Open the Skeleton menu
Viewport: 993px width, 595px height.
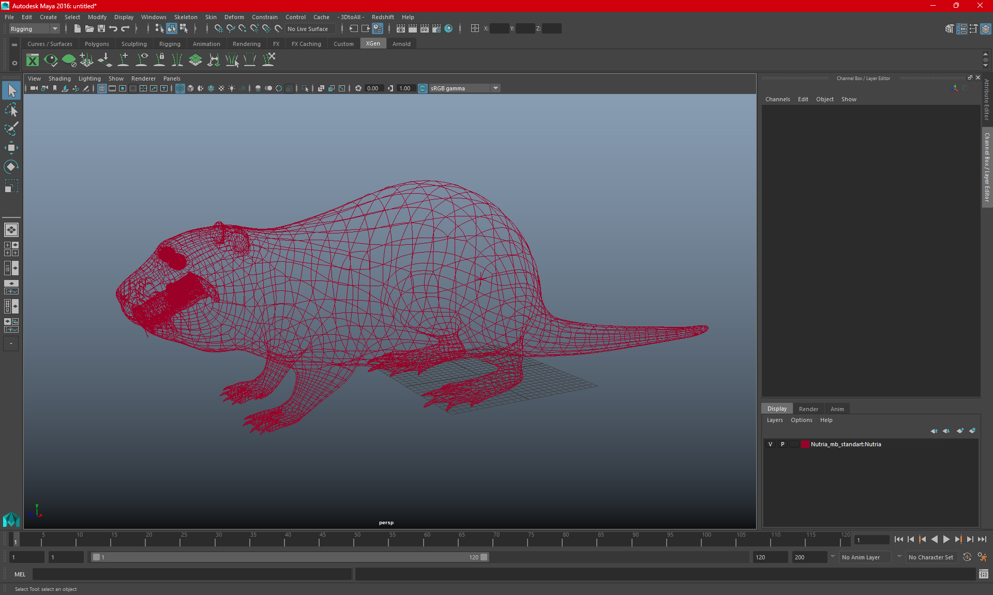[x=186, y=17]
